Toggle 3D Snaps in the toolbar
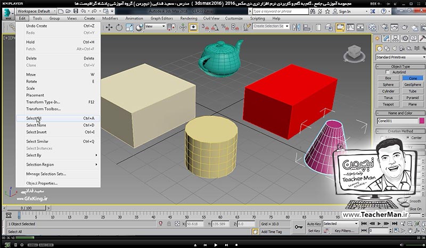426x248 pixels. (205, 28)
